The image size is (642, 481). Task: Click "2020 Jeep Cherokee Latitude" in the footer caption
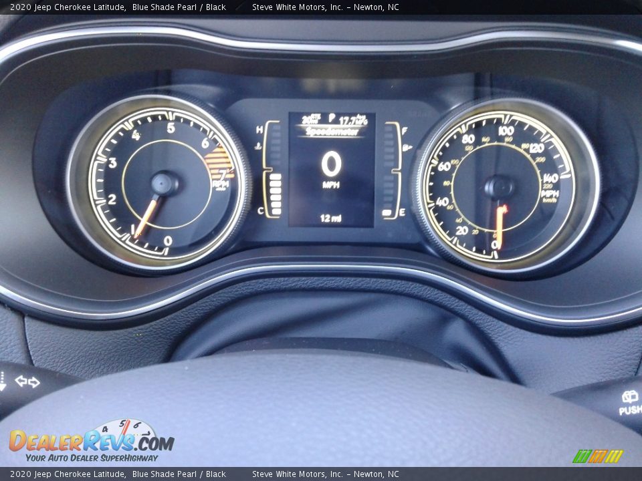tap(68, 474)
